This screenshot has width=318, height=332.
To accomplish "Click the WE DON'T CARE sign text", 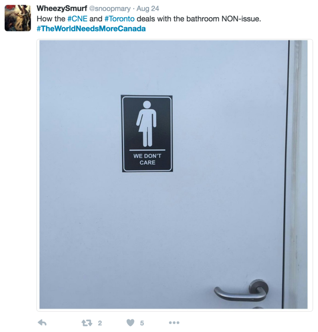I will coord(147,159).
